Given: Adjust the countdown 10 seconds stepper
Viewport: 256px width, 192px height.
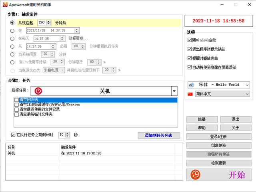Looking at the screenshot, I should (x=68, y=135).
